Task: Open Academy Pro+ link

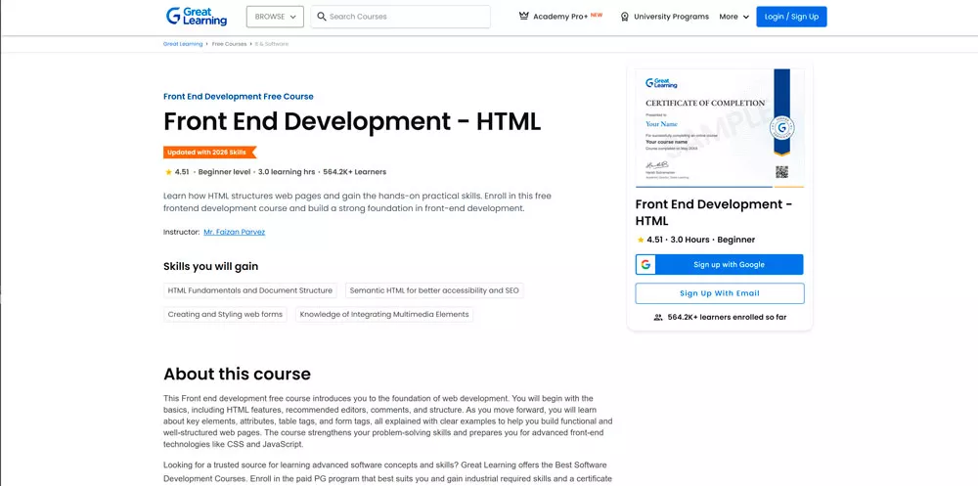Action: (x=560, y=17)
